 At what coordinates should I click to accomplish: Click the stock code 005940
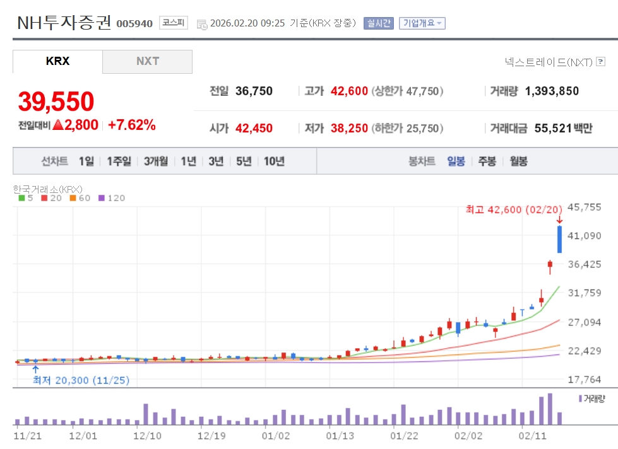coord(134,23)
